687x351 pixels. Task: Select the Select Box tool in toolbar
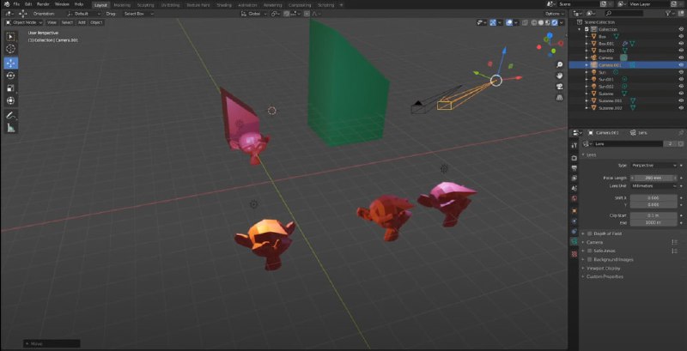11,37
